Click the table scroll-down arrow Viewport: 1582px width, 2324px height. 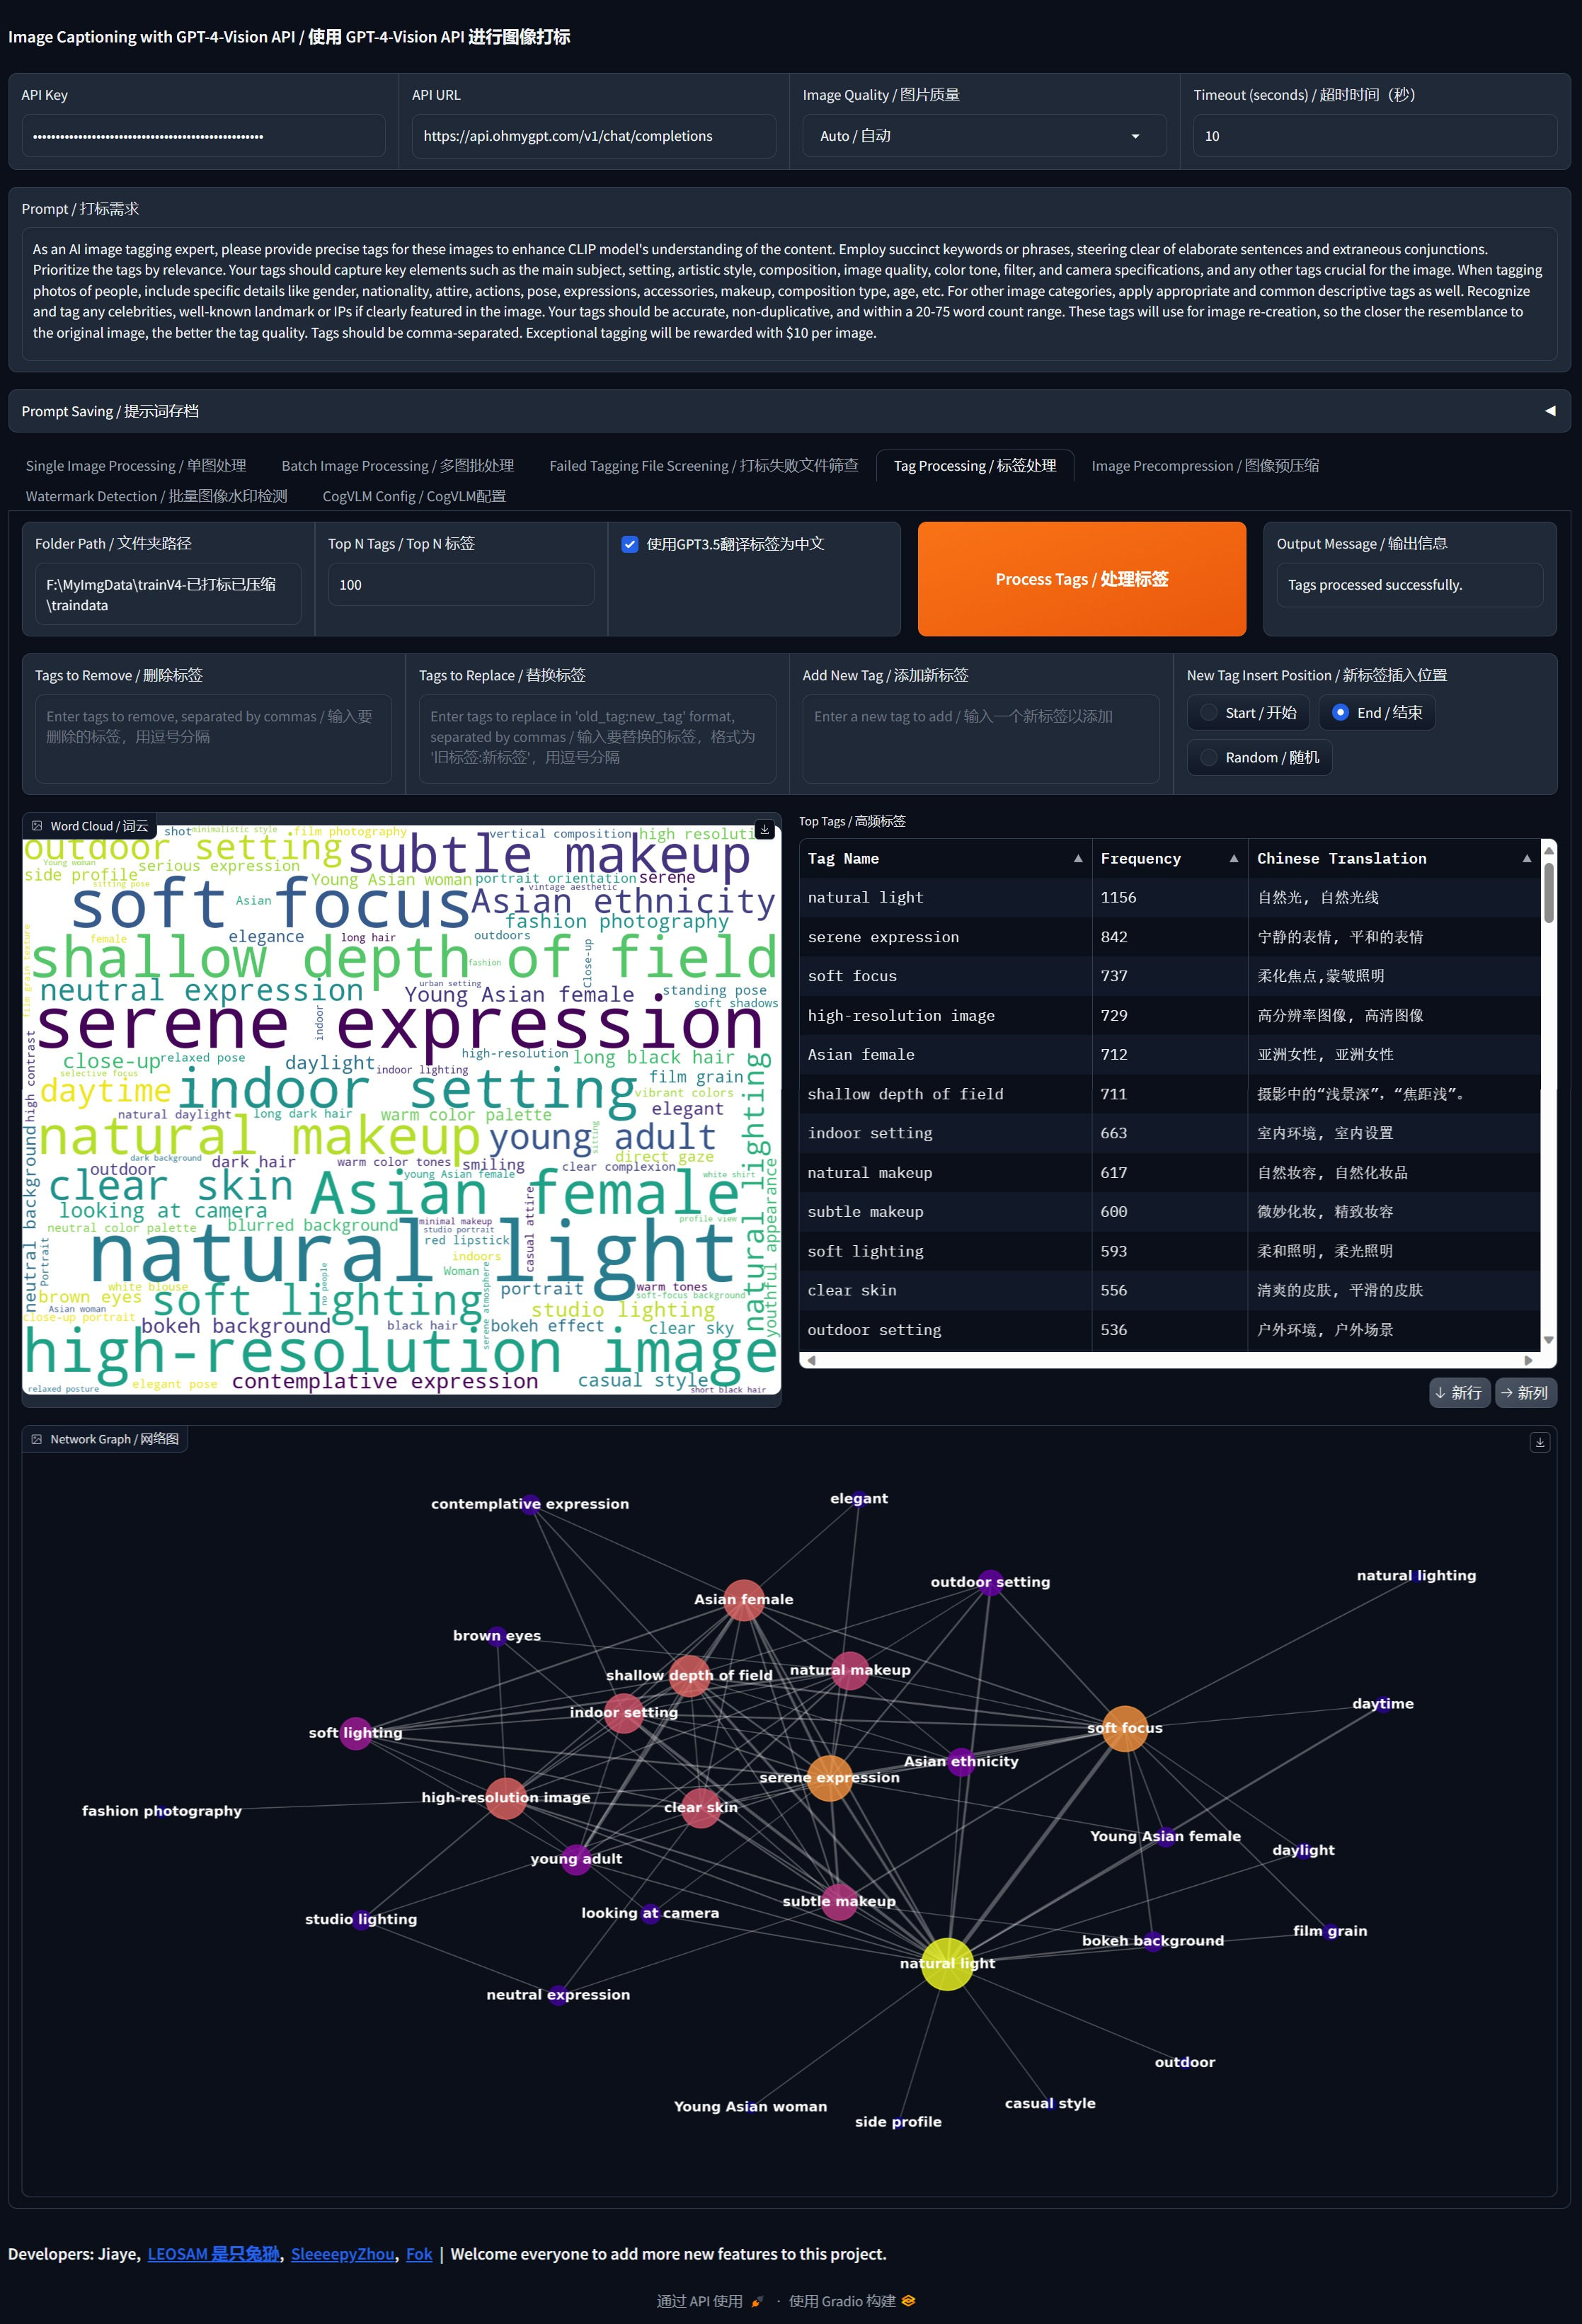coord(1549,1340)
